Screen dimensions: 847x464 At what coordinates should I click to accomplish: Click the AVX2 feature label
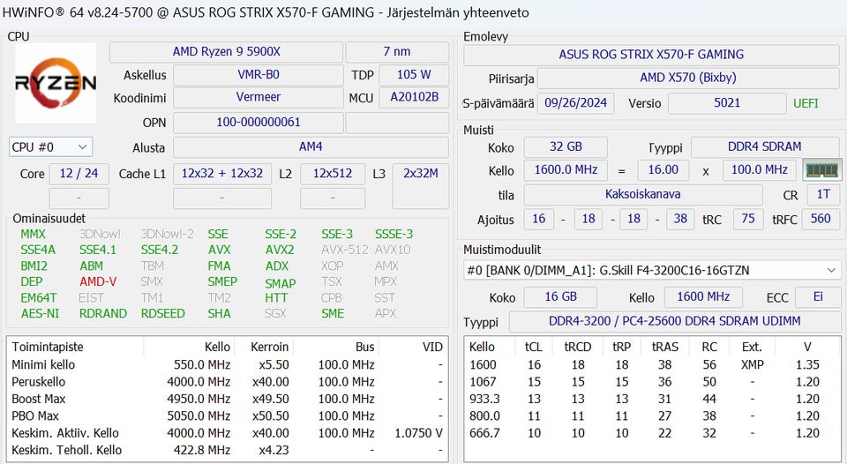click(280, 250)
